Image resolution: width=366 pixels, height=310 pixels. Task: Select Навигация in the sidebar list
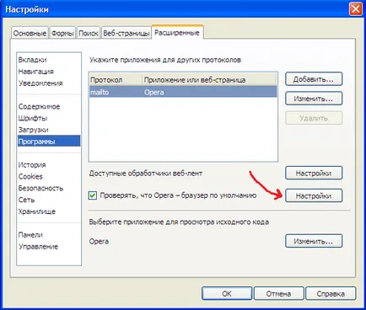tap(36, 72)
